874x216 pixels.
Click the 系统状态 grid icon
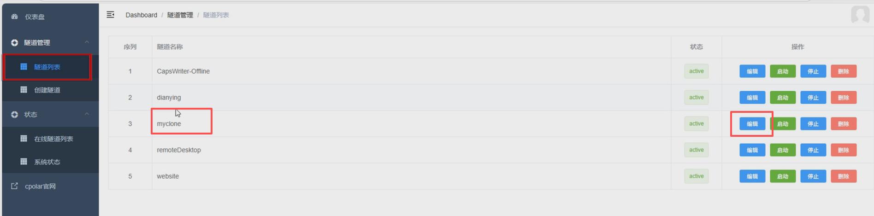[24, 162]
